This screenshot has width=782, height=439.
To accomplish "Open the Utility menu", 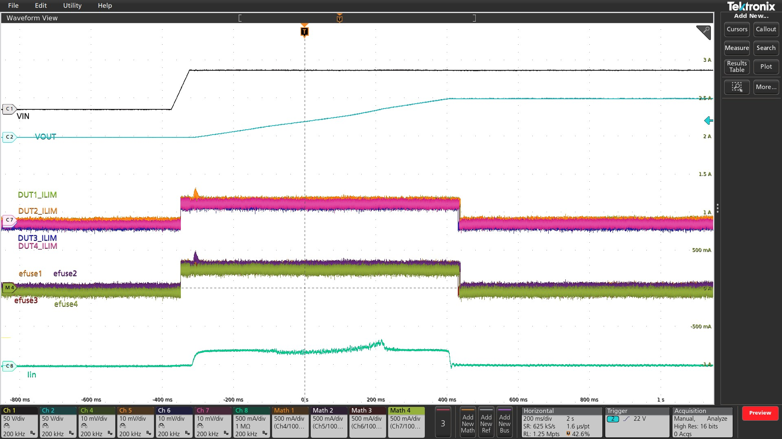I will click(72, 6).
